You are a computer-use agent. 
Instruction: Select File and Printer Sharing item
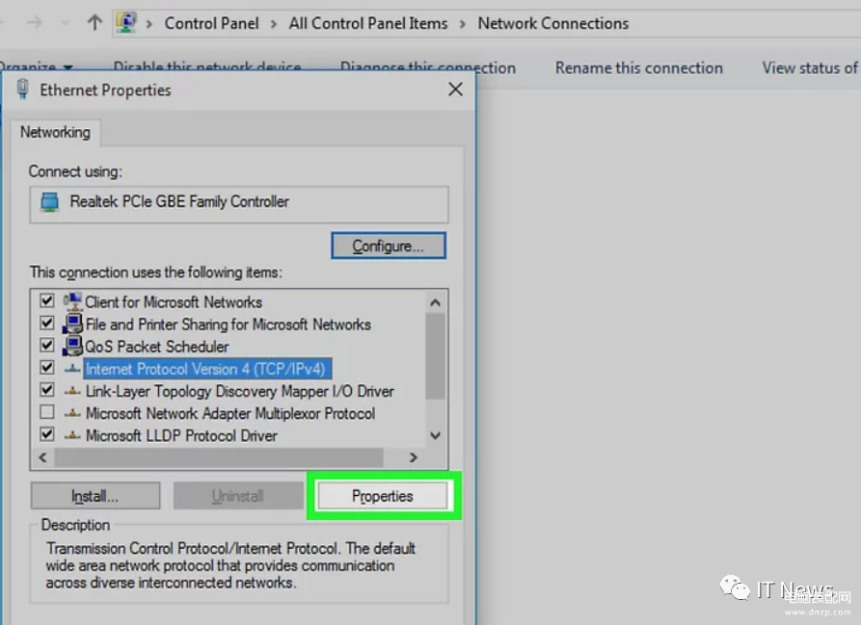click(x=229, y=325)
